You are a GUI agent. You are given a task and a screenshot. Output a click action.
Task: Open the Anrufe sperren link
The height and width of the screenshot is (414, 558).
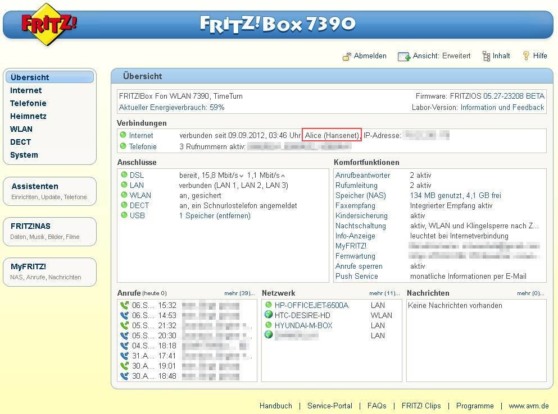coord(359,266)
